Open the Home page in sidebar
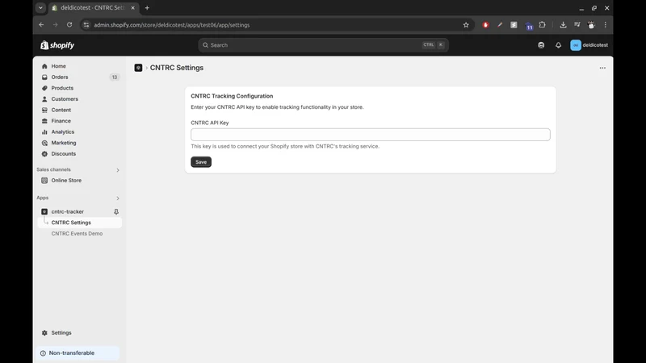Viewport: 646px width, 363px height. (x=58, y=66)
